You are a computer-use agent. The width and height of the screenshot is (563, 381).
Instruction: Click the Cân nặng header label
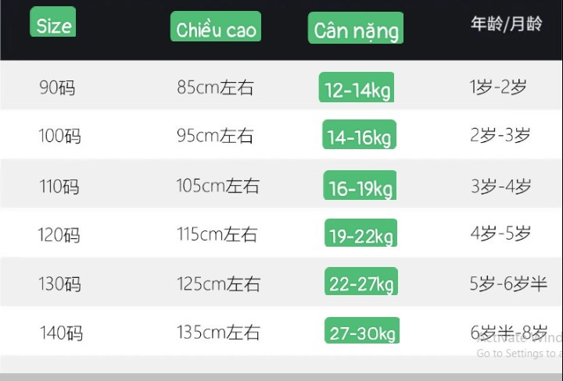(356, 28)
